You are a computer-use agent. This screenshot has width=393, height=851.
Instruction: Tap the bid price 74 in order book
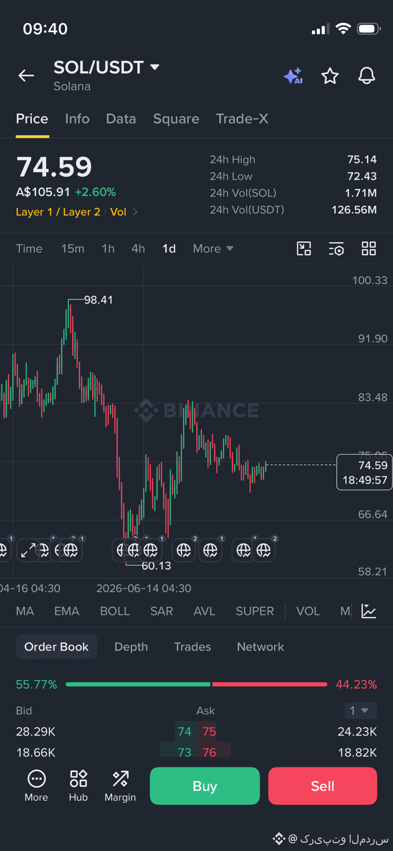[x=185, y=731]
